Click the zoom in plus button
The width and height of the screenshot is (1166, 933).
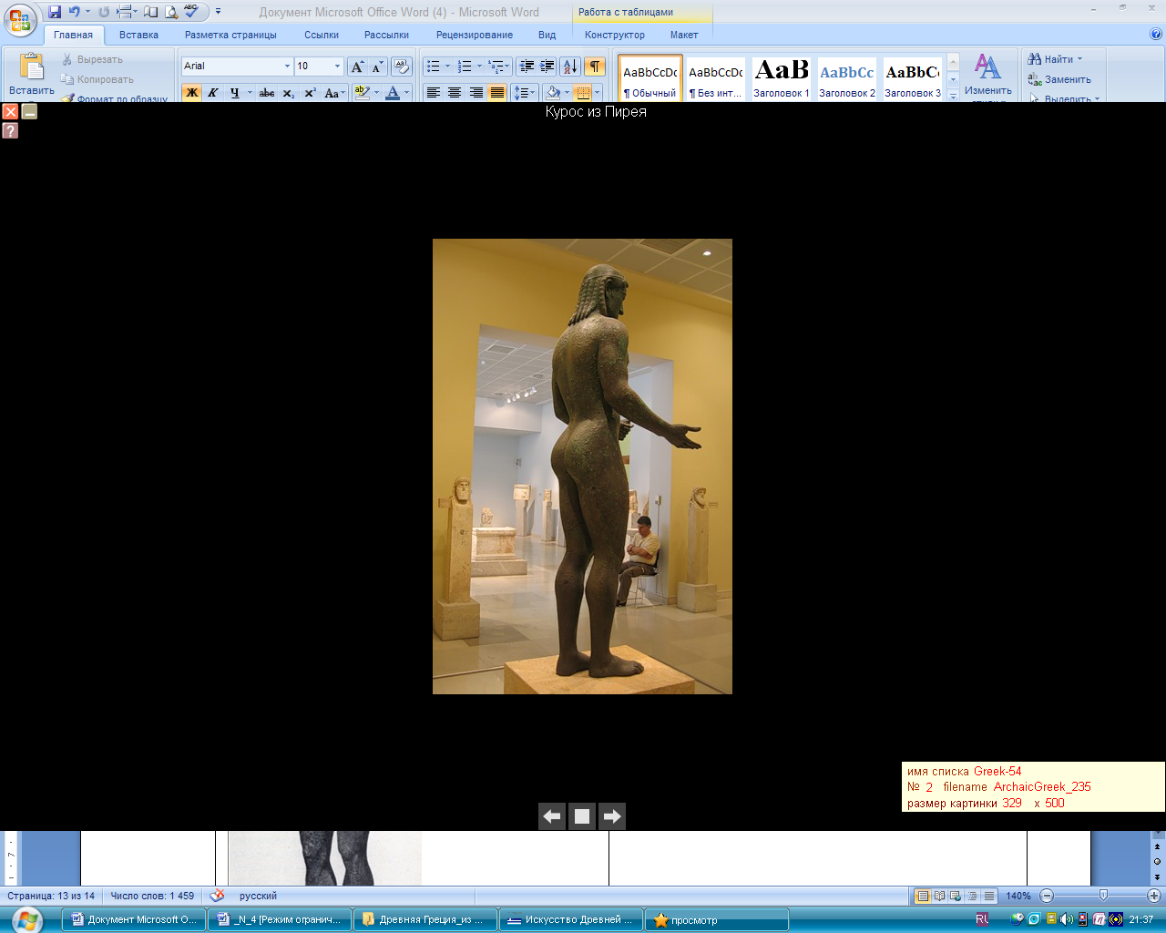(x=1154, y=896)
